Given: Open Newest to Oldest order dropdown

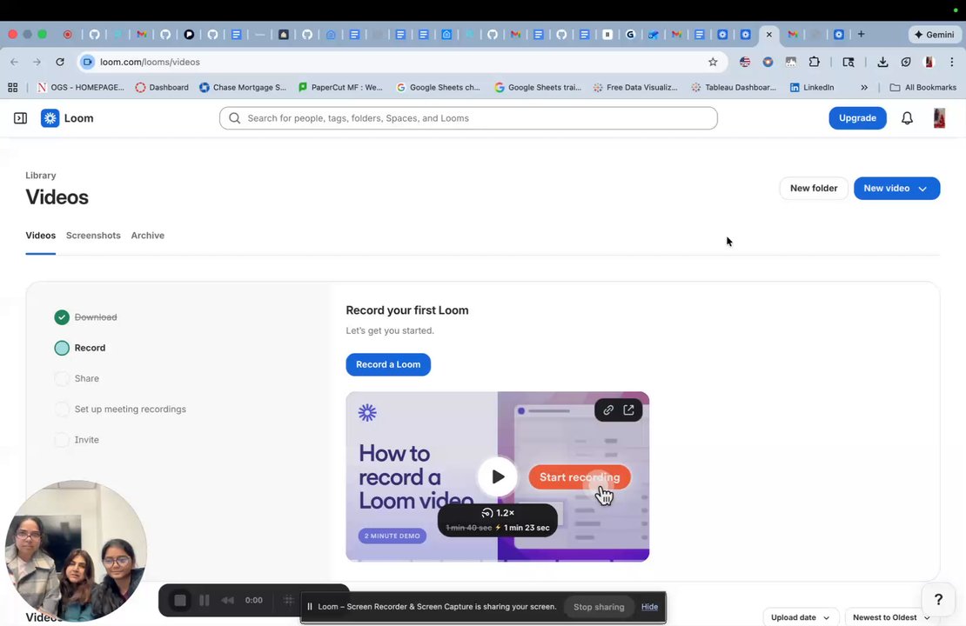Looking at the screenshot, I should (x=891, y=617).
